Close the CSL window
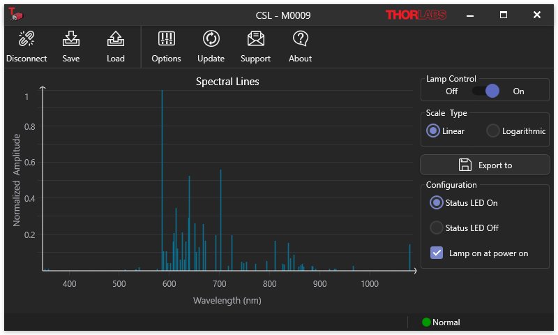Viewport: 558px width, 335px height. tap(537, 15)
